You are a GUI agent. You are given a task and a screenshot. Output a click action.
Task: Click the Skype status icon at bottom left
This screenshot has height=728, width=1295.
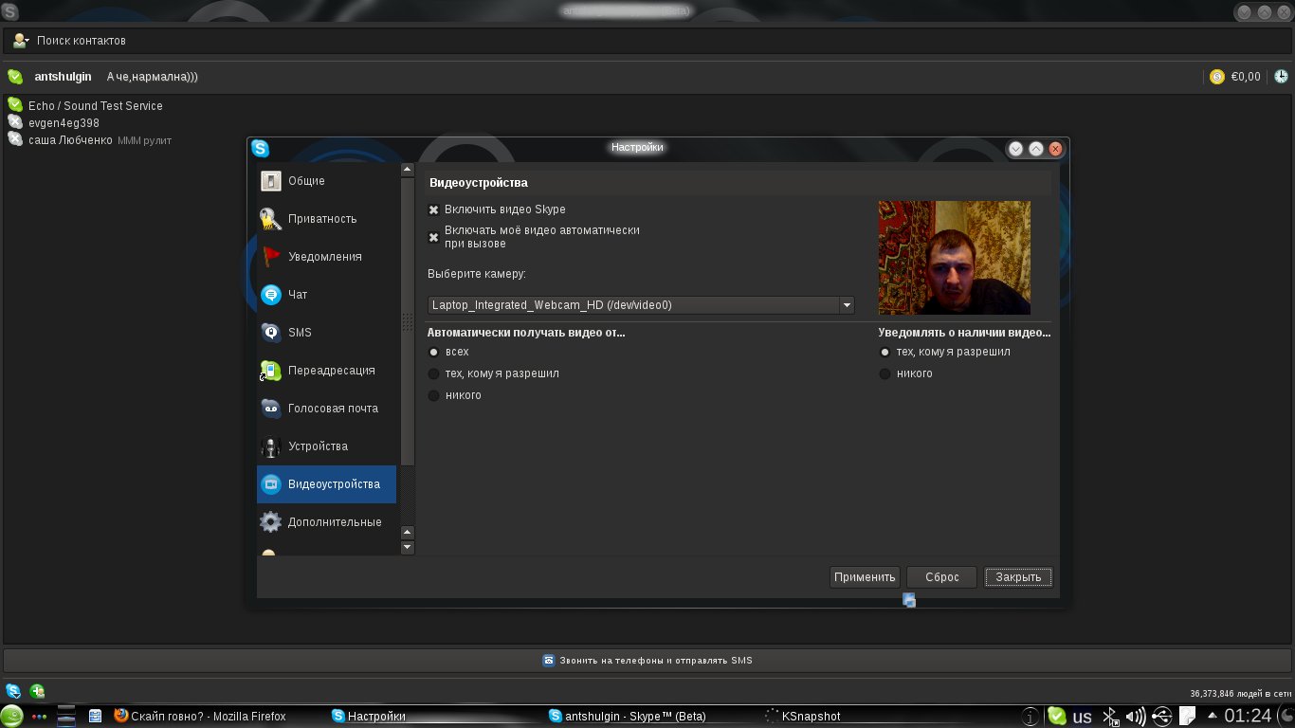pyautogui.click(x=13, y=691)
